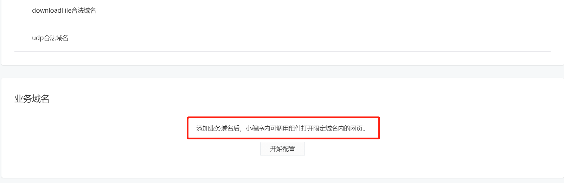Click the 业务域名 section heading
The image size is (564, 183).
(32, 99)
